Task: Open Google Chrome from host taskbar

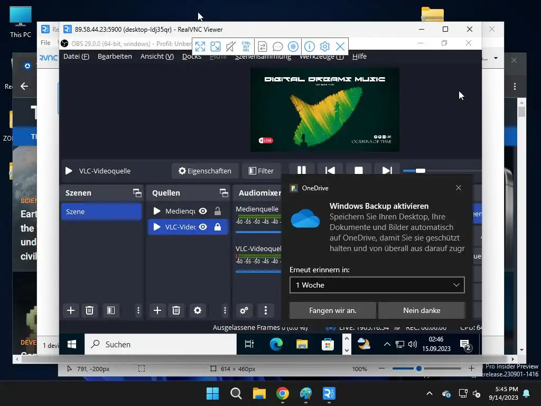Action: click(x=283, y=393)
